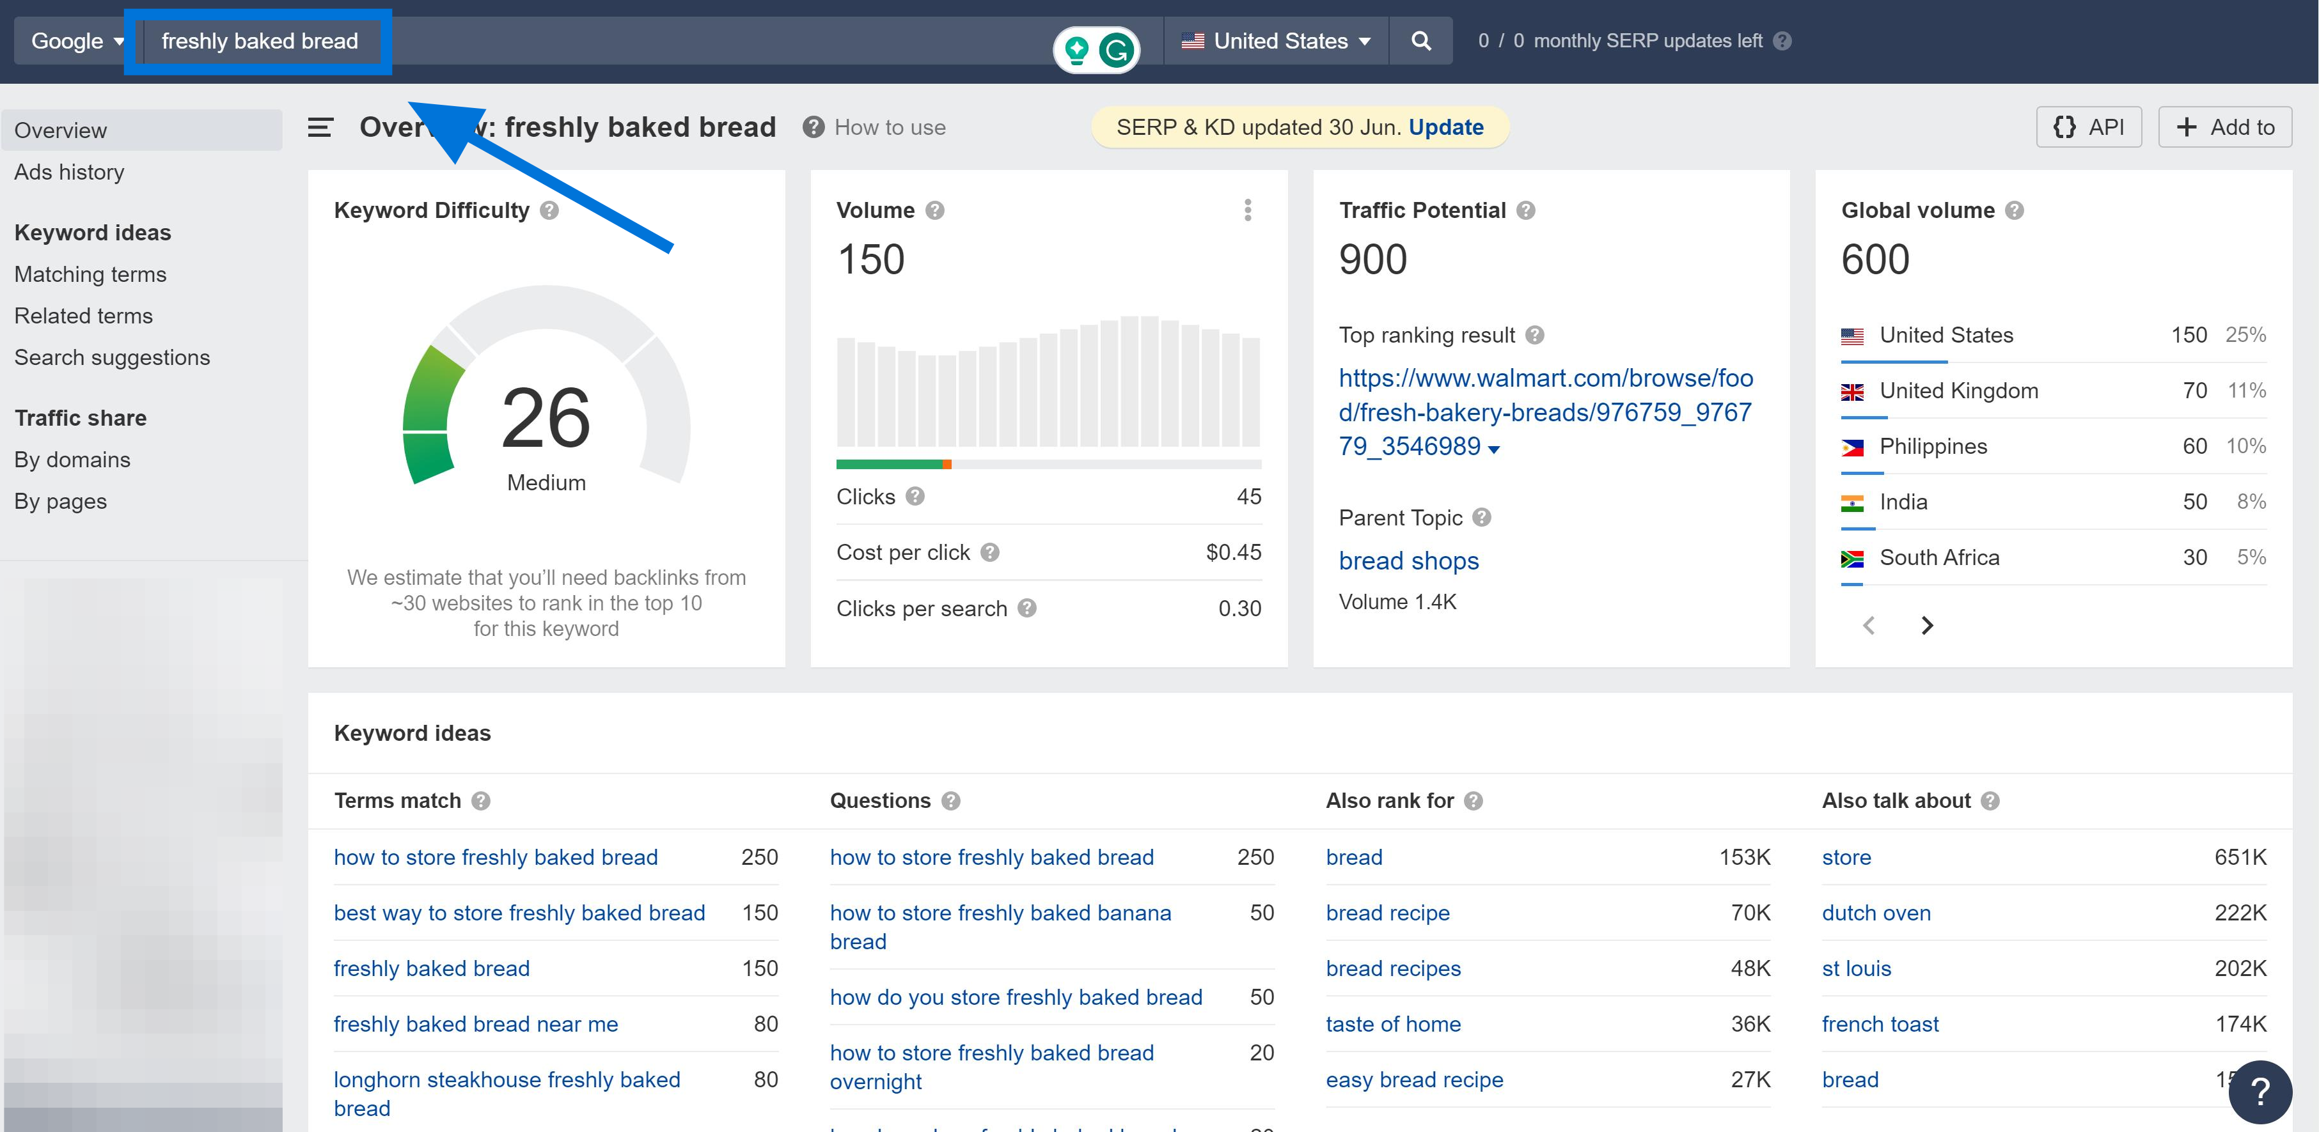Image resolution: width=2319 pixels, height=1132 pixels.
Task: Open the floating help button at bottom right
Action: pyautogui.click(x=2260, y=1092)
